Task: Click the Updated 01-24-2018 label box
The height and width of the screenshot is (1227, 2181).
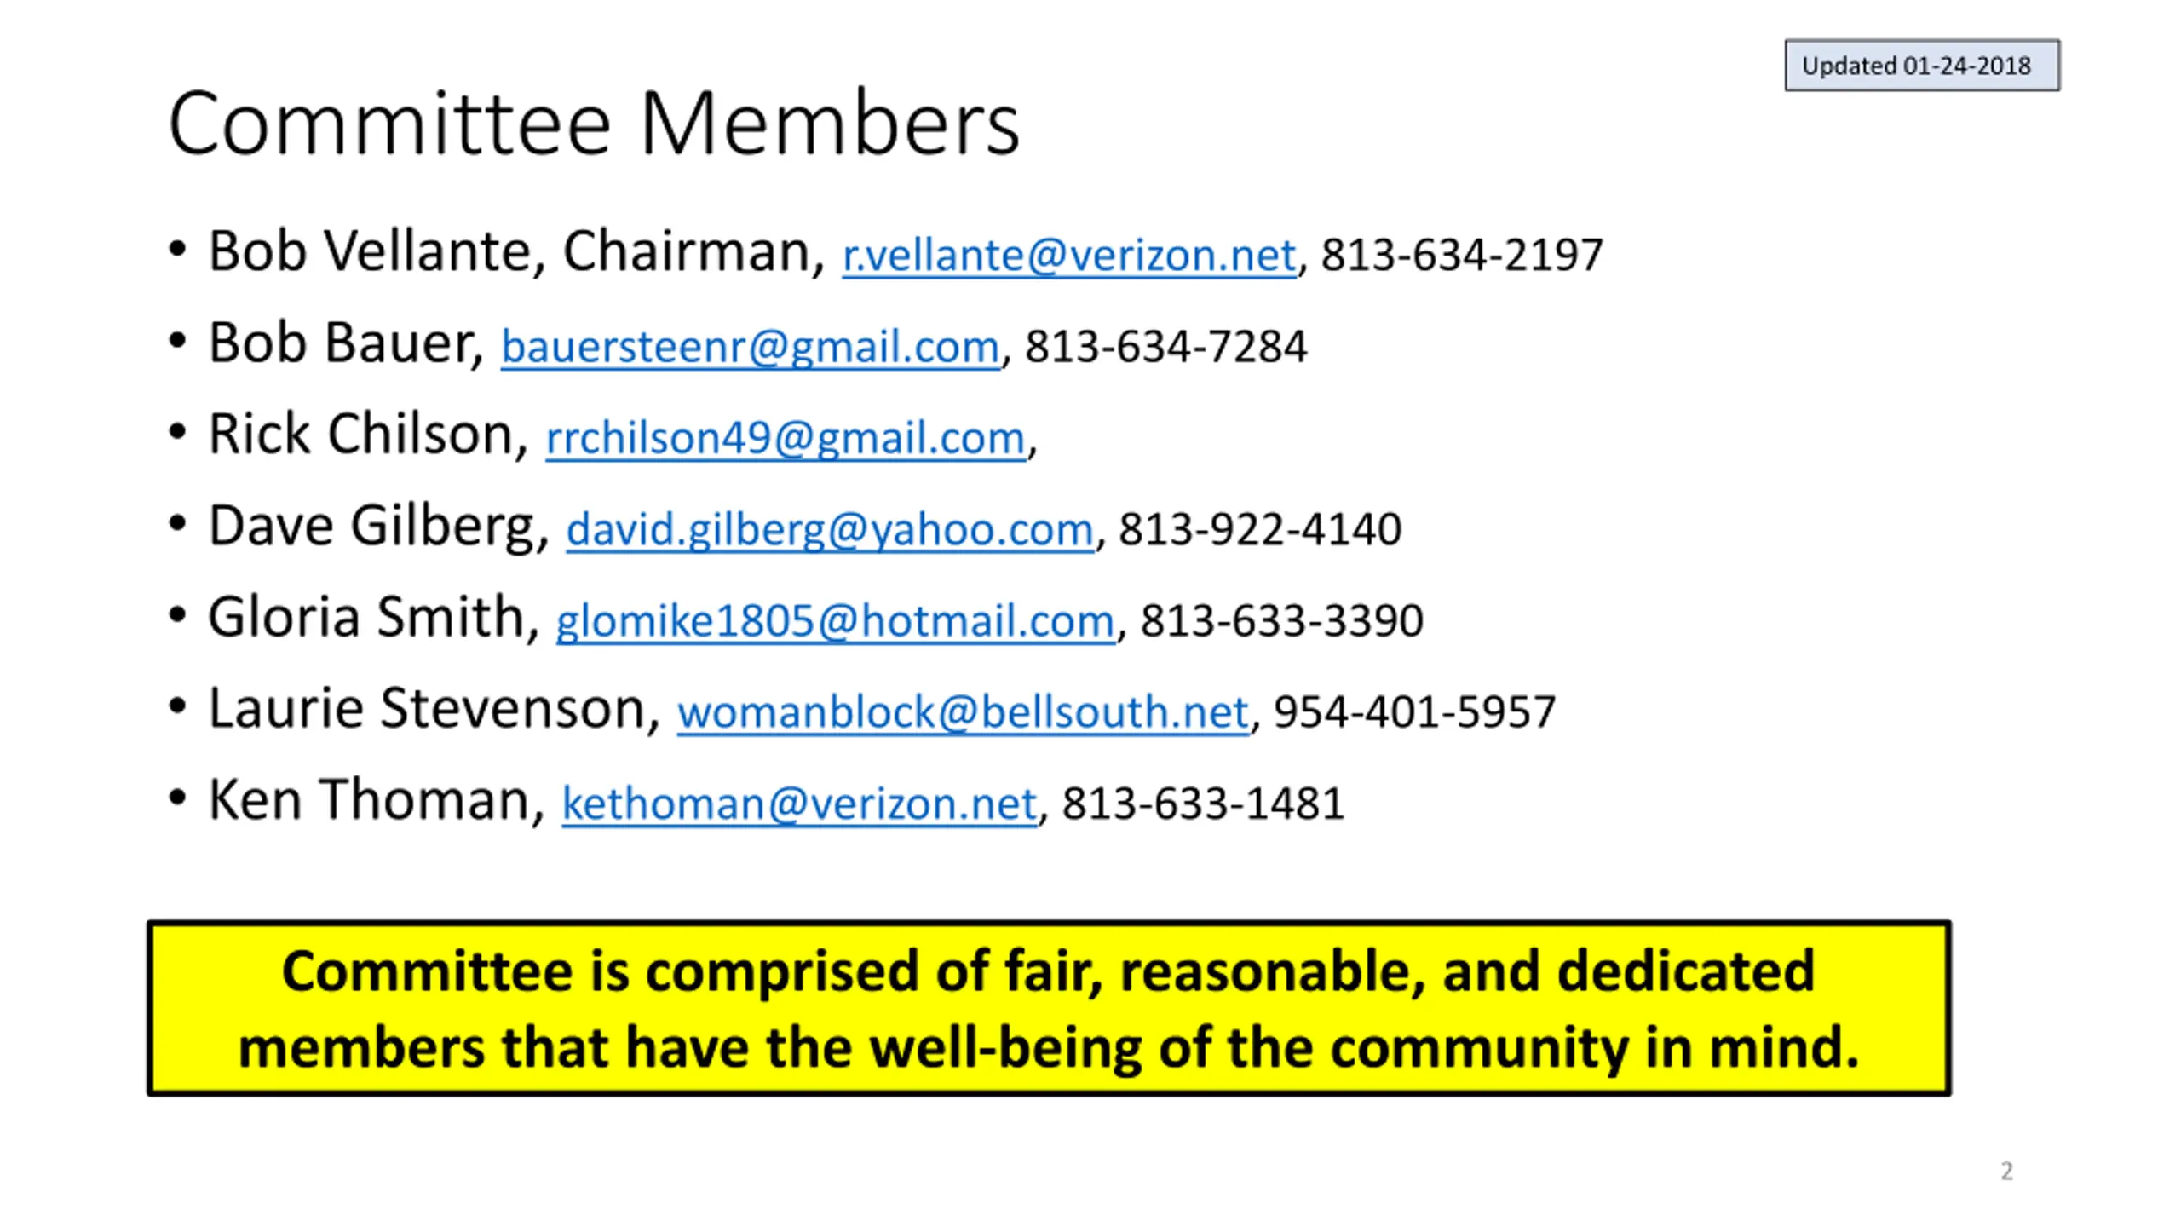Action: [1922, 66]
